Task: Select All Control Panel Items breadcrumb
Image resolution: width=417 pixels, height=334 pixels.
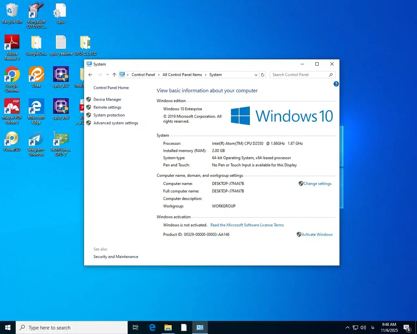Action: (x=182, y=75)
